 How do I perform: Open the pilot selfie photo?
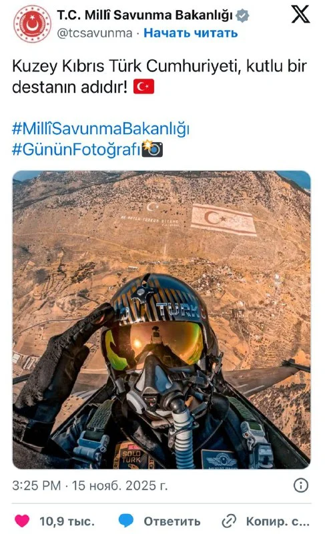[161, 320]
